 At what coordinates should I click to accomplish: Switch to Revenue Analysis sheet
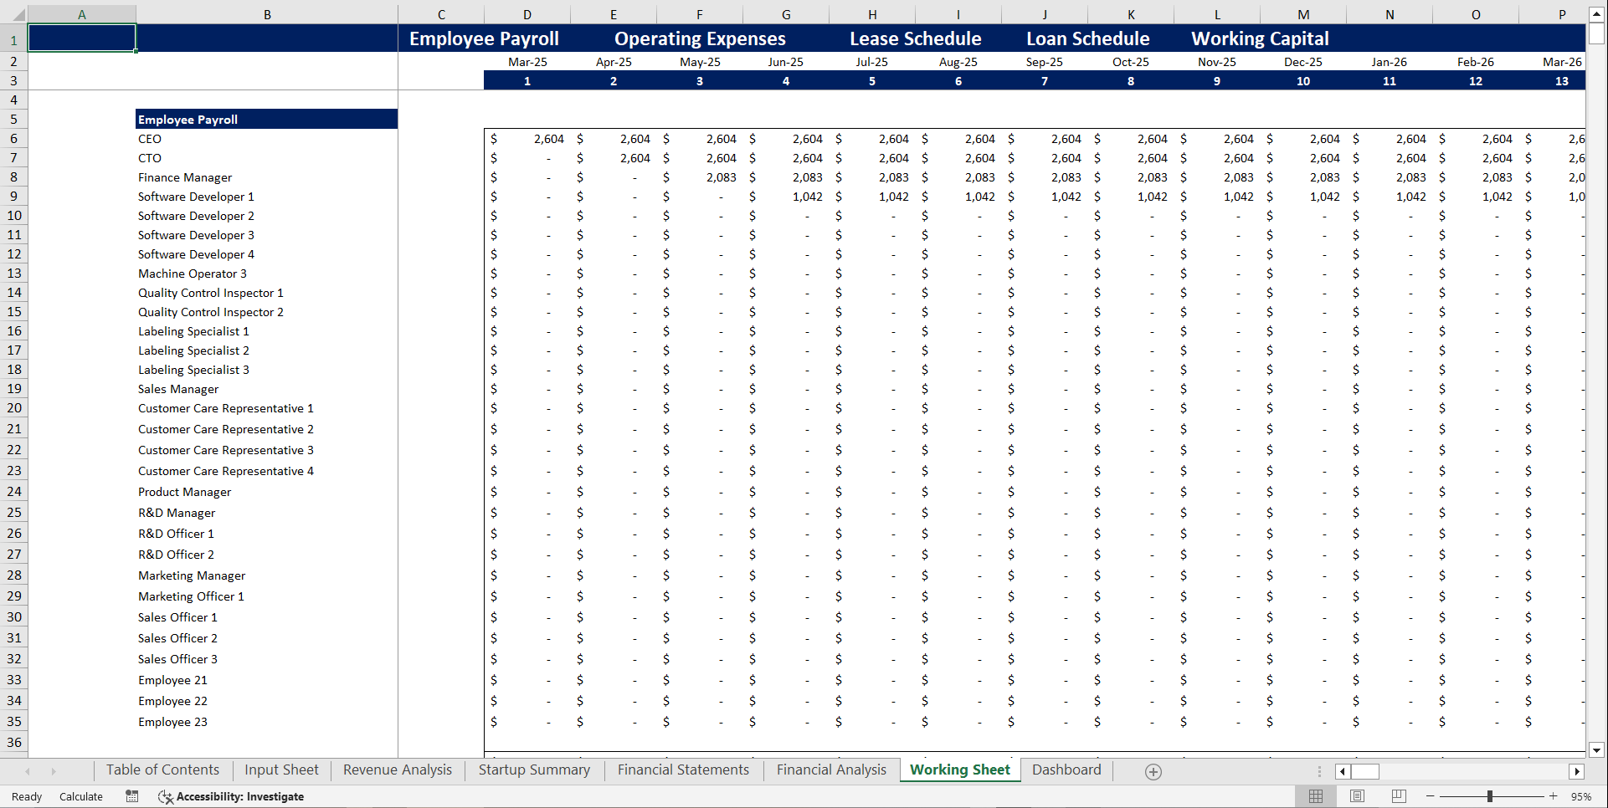397,770
